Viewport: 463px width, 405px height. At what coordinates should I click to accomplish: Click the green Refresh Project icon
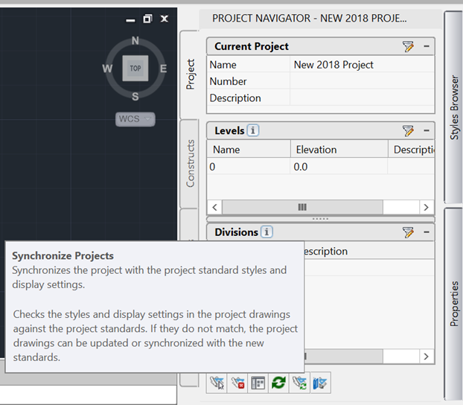tap(278, 383)
